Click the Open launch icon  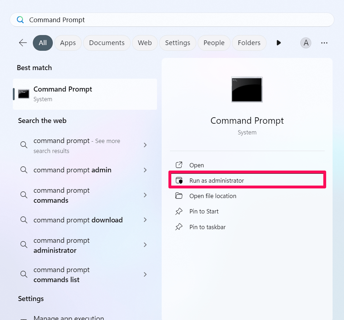179,165
